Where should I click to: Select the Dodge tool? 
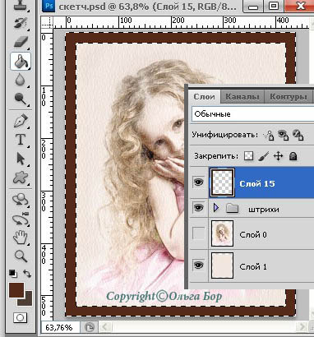coord(21,99)
